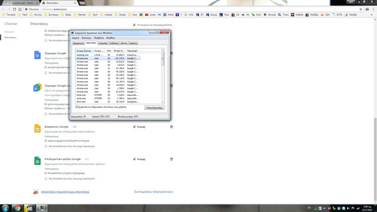Allow Υπολογιστικά φύλλα Google in incognito checkbox

click(x=46, y=178)
